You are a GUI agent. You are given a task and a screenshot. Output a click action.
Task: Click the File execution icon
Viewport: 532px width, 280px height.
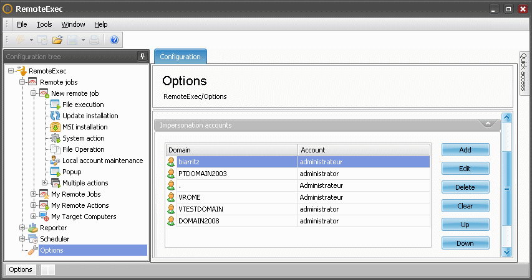click(56, 105)
